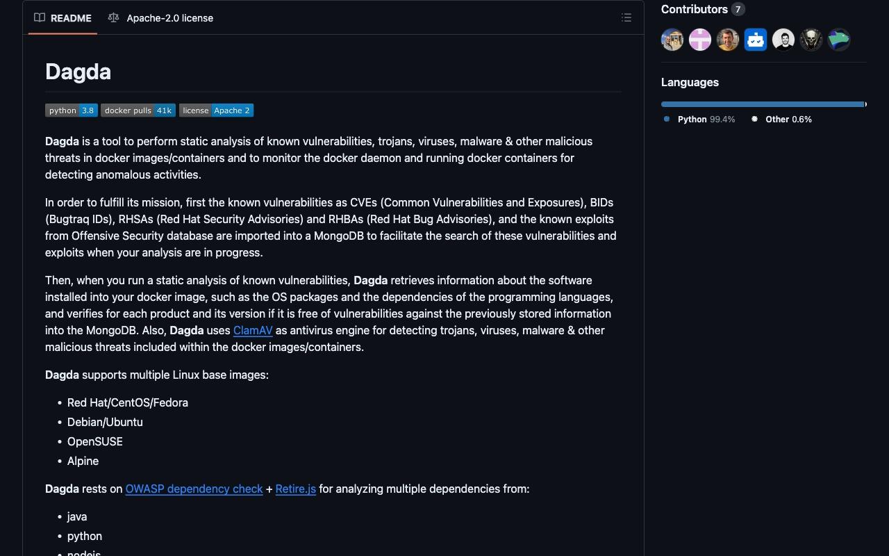Click the Red Hat/CentOS/Fedora list item
The image size is (889, 556).
point(128,402)
